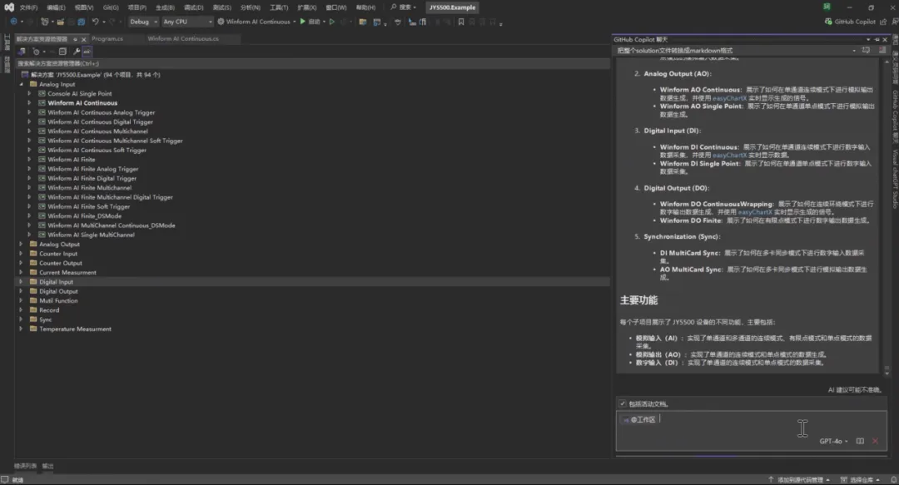The image size is (899, 485).
Task: Click the book icon beside GPT-4o
Action: click(860, 441)
